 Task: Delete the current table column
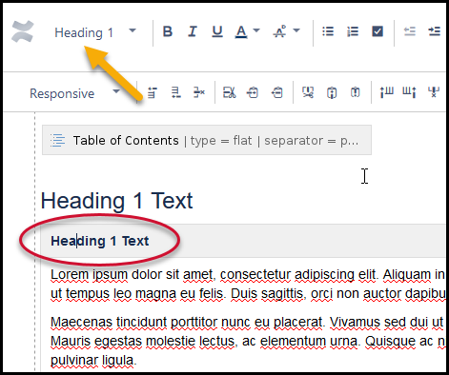pos(434,92)
